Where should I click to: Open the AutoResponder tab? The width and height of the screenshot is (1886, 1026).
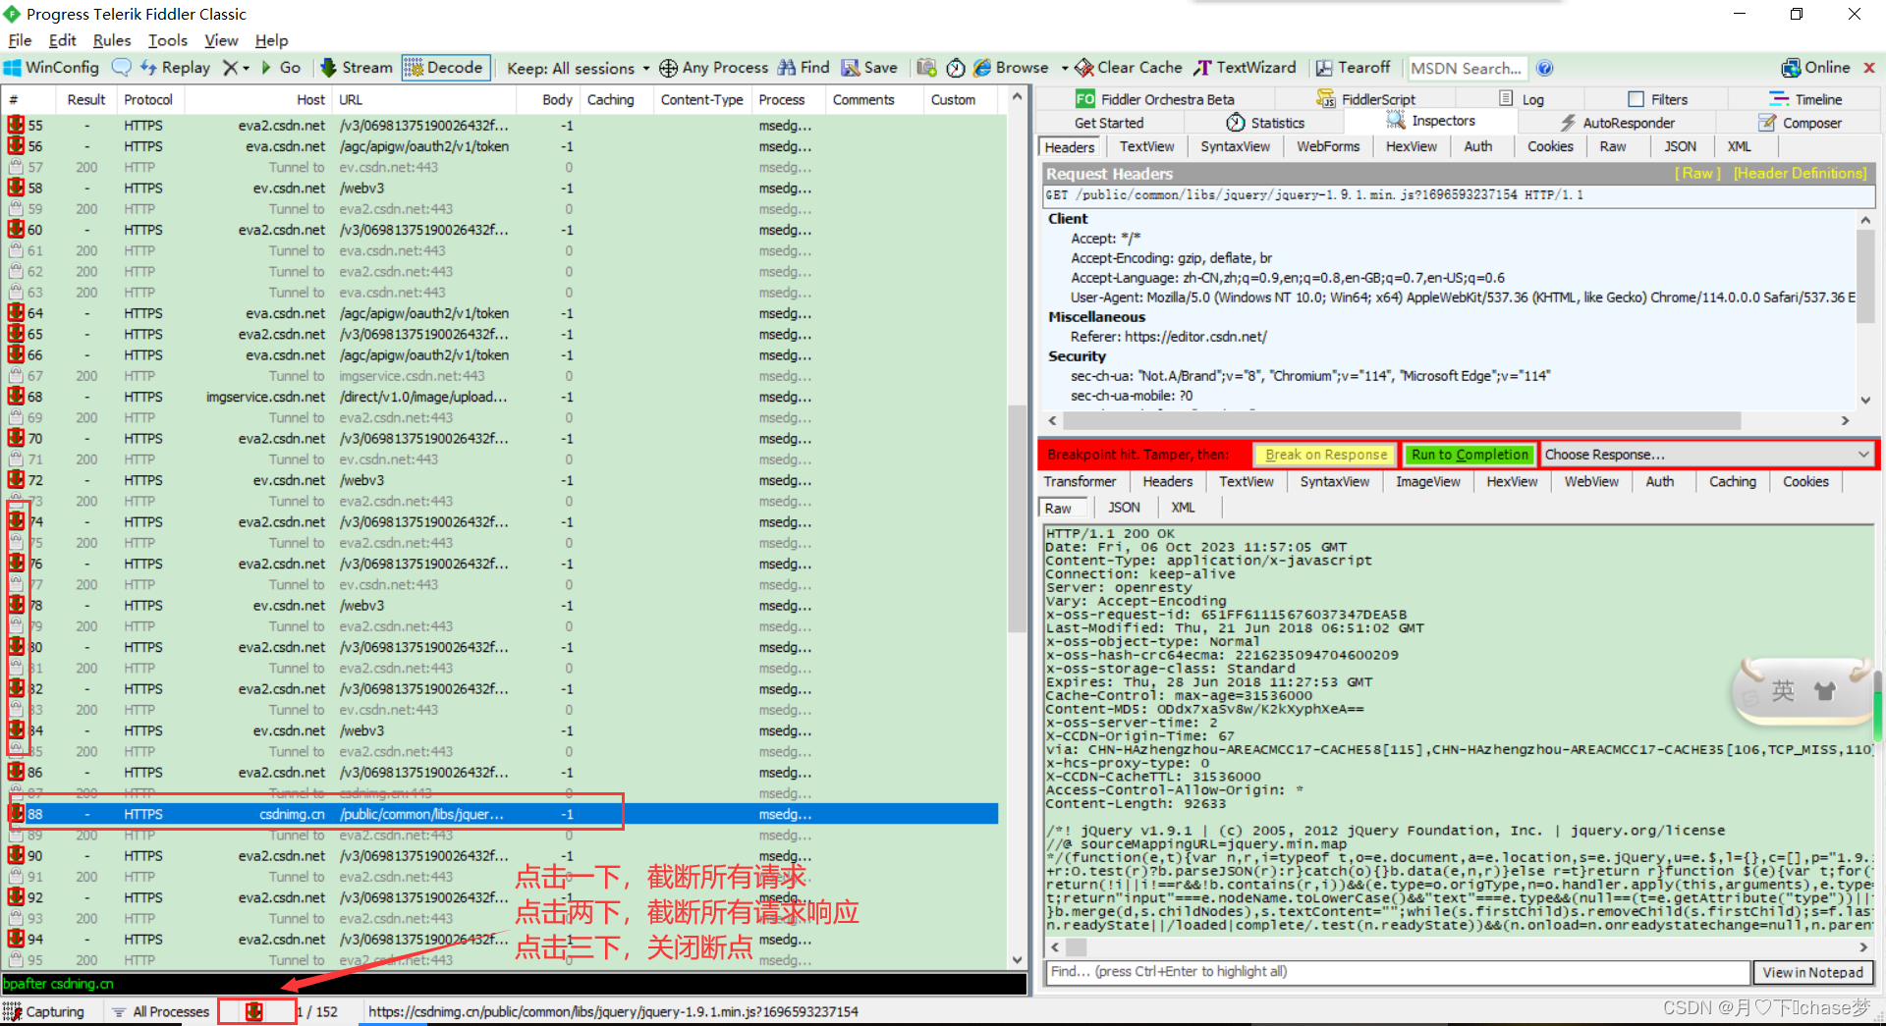tap(1617, 123)
